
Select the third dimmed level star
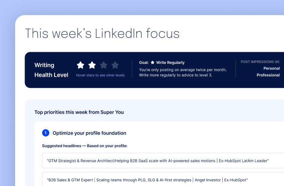coord(103,65)
